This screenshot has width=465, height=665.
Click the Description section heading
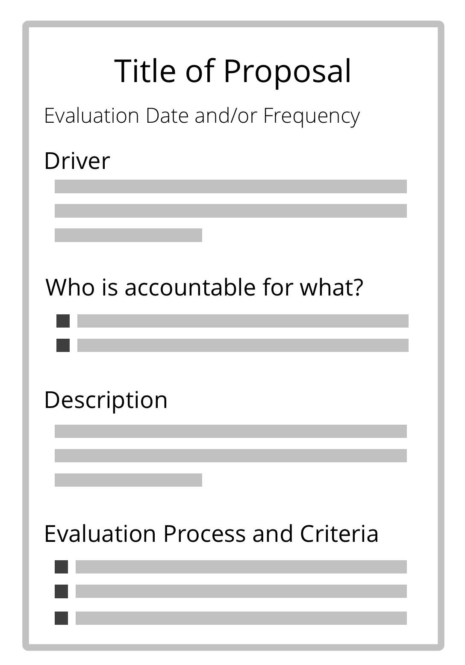pos(106,400)
